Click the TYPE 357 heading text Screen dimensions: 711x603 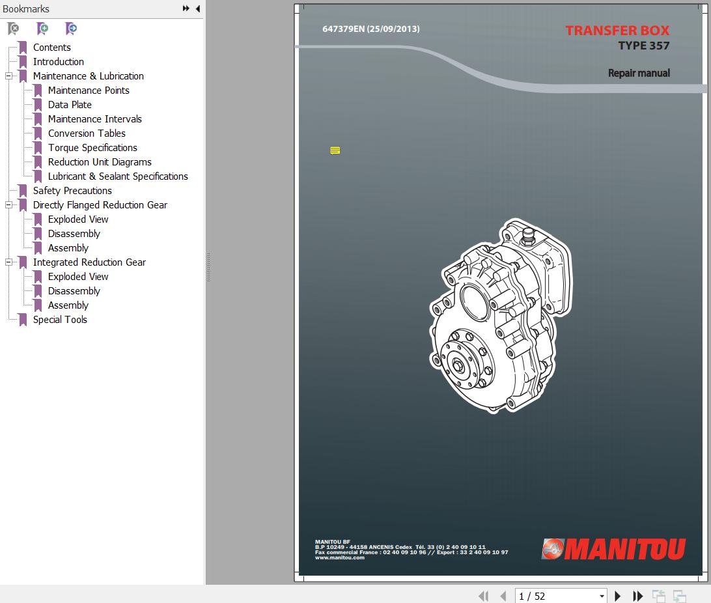tap(644, 46)
